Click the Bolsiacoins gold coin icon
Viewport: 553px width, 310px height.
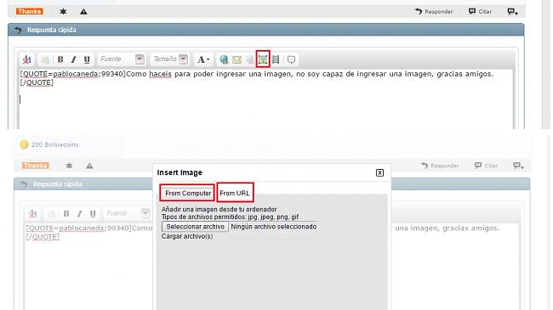point(24,144)
